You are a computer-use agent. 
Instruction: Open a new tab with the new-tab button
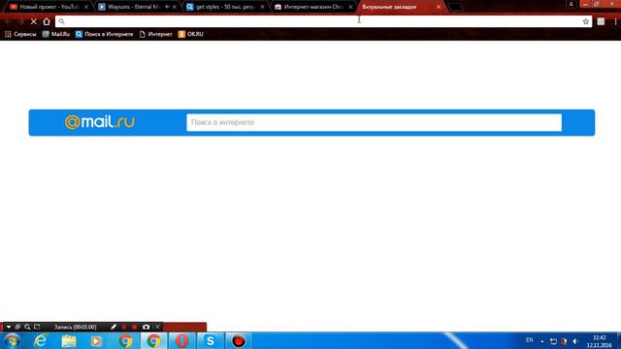pos(456,7)
